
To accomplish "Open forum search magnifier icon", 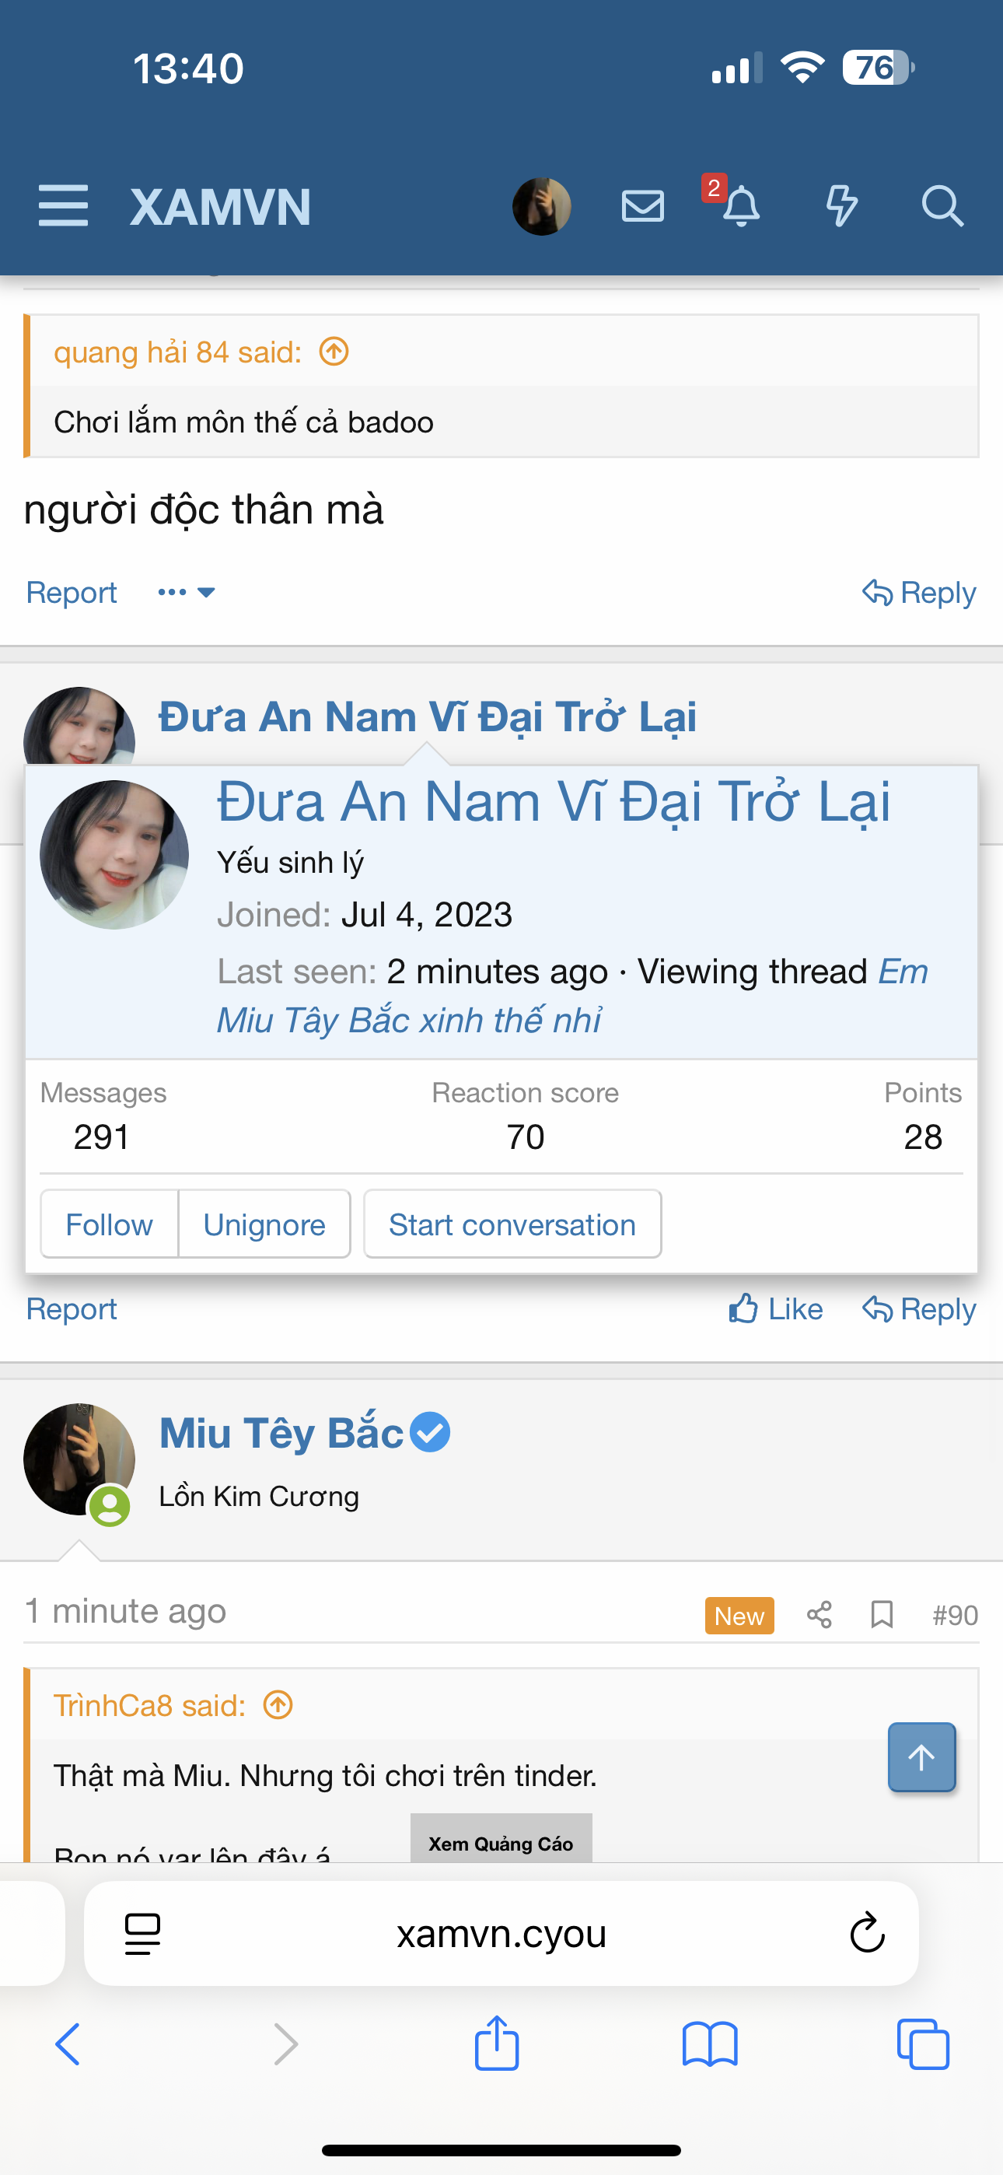I will 942,206.
